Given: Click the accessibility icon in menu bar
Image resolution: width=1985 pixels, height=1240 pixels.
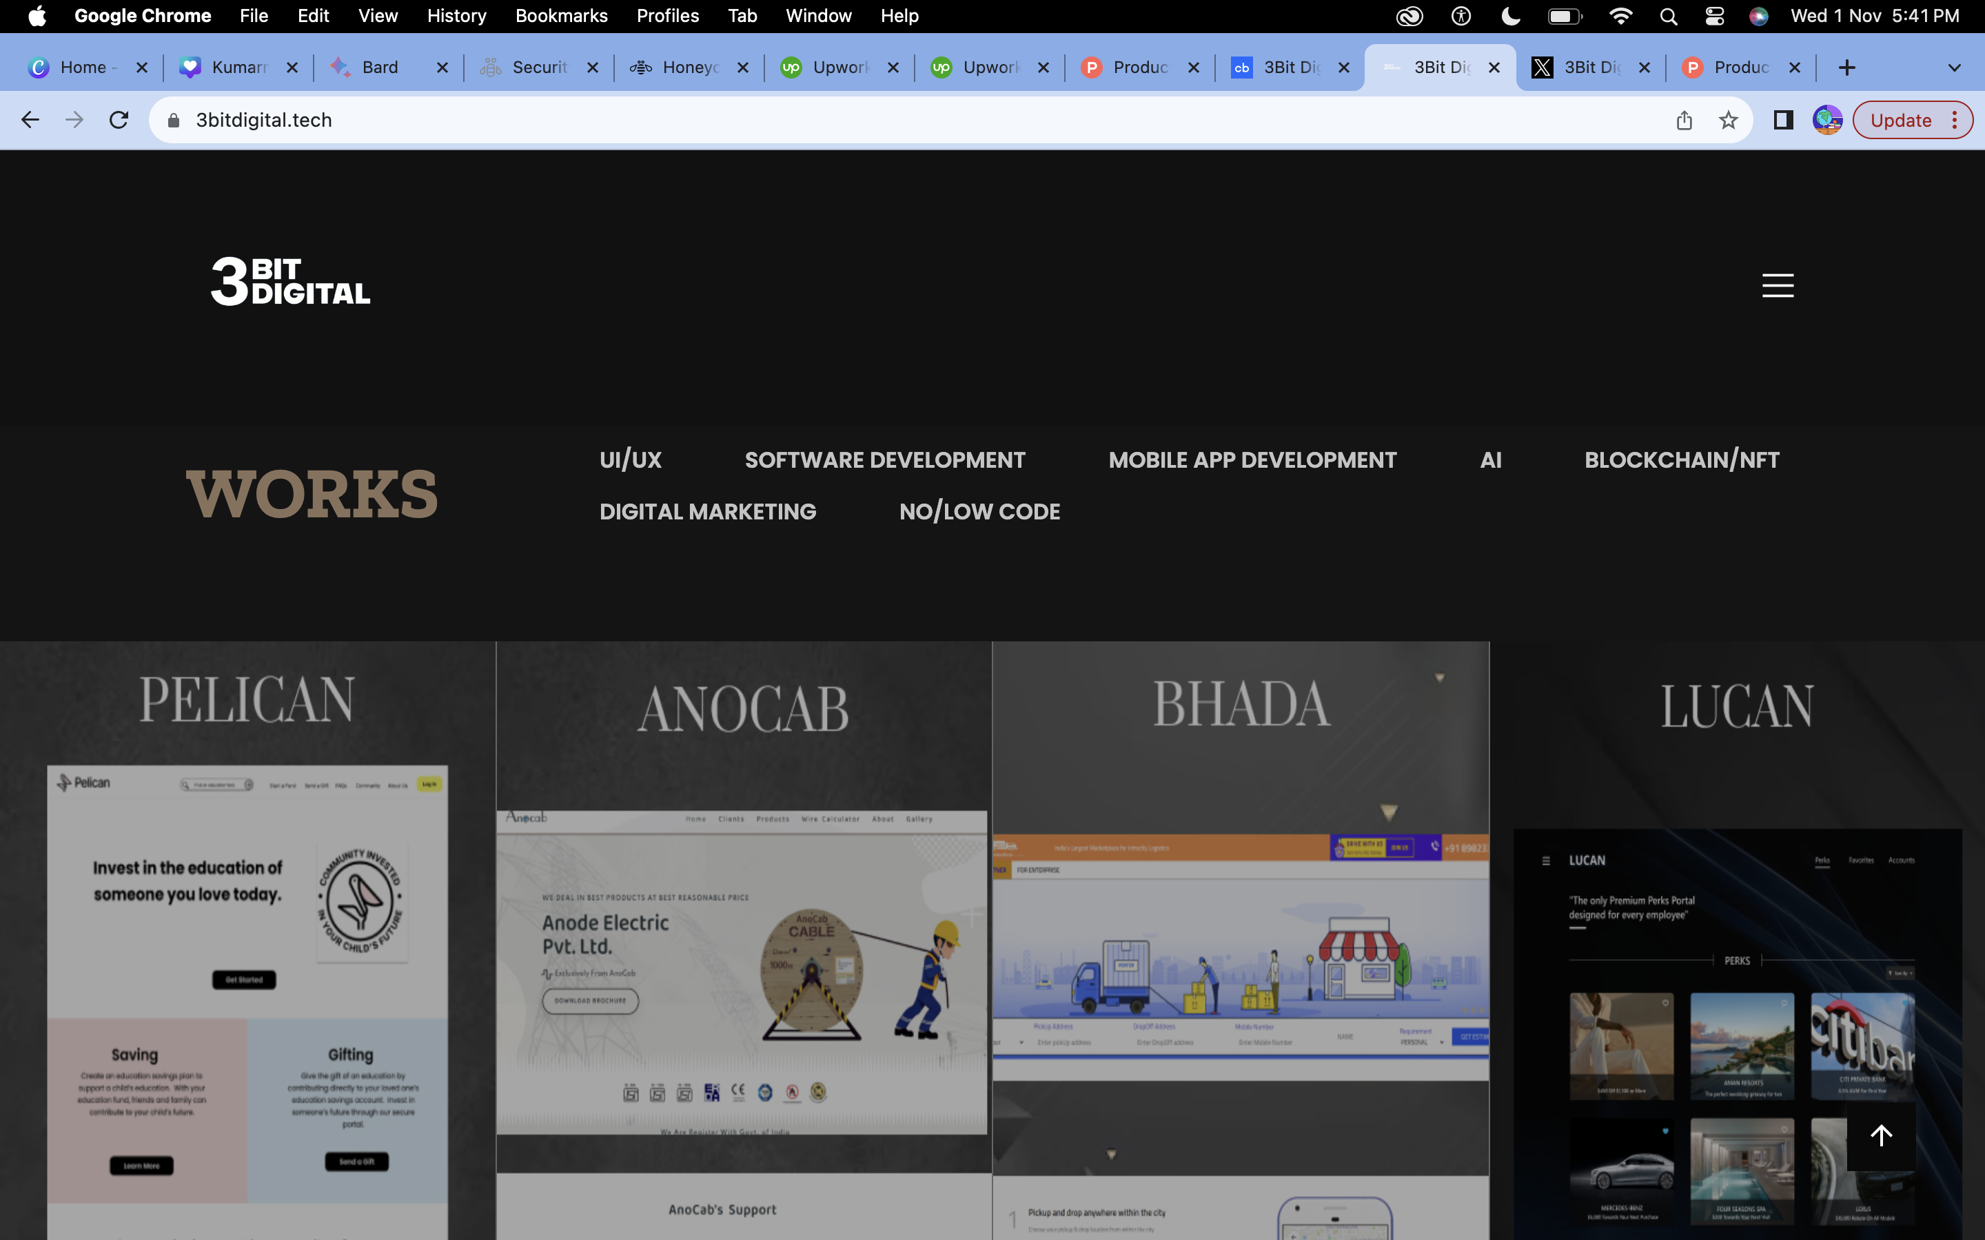Looking at the screenshot, I should point(1461,16).
